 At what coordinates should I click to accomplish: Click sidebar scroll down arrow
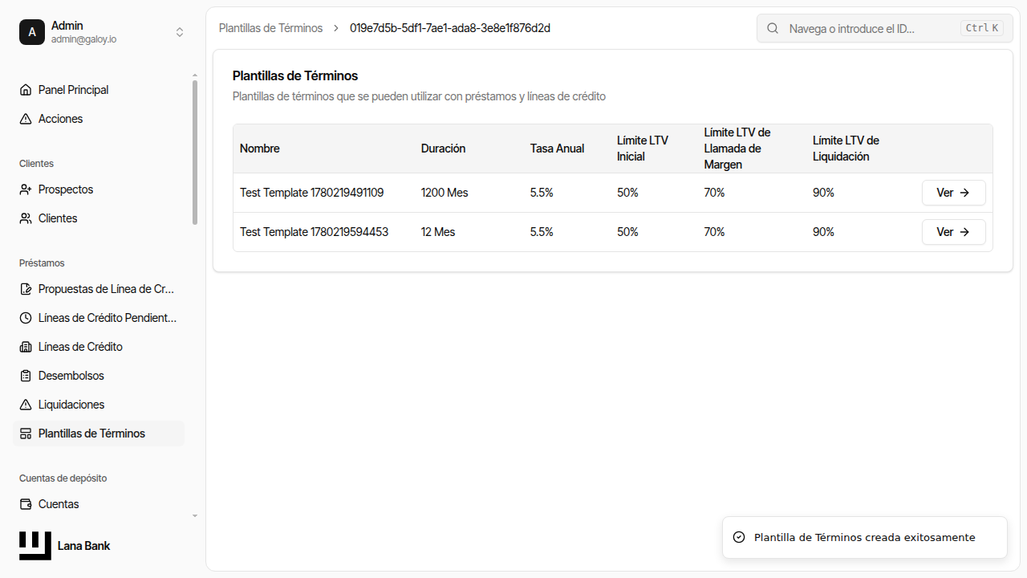(x=195, y=516)
